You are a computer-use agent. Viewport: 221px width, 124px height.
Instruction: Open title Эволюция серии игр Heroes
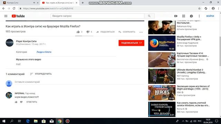click(193, 87)
